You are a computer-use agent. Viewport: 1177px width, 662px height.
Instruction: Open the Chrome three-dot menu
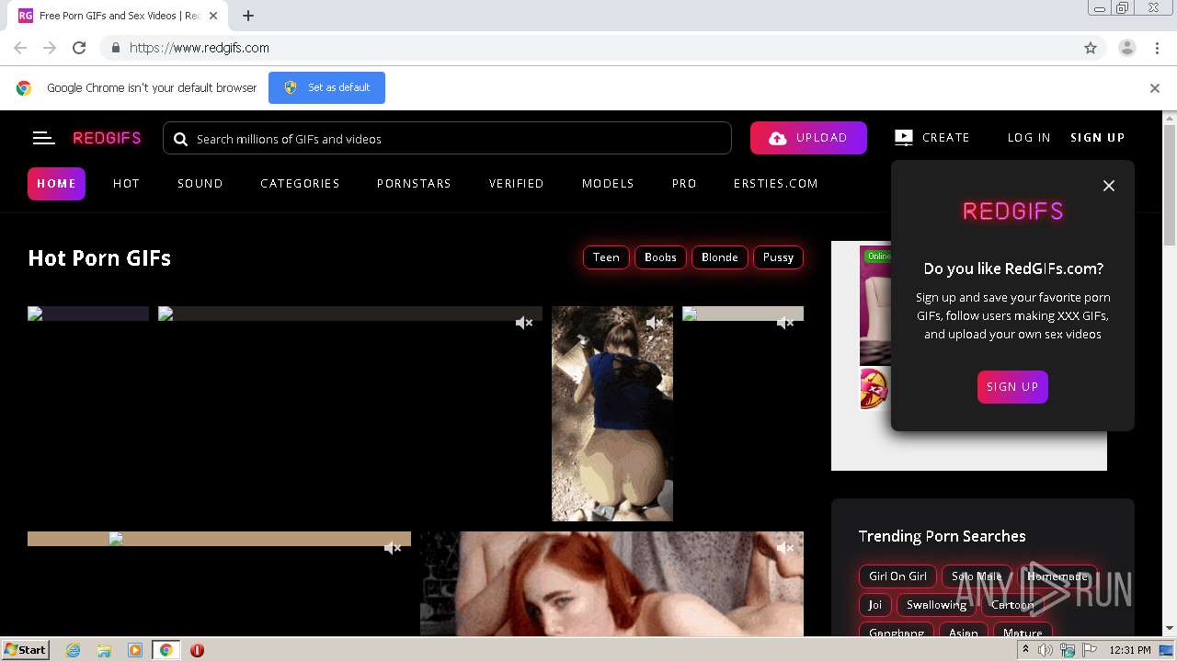1157,48
